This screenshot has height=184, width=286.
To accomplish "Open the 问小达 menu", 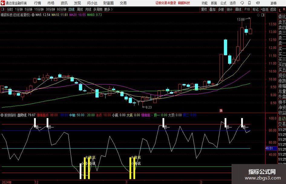I will pyautogui.click(x=92, y=3).
